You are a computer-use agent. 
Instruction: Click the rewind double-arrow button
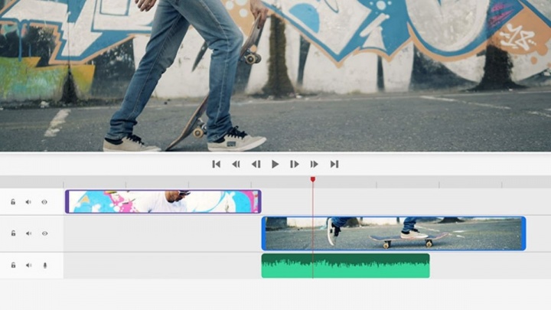coord(236,164)
